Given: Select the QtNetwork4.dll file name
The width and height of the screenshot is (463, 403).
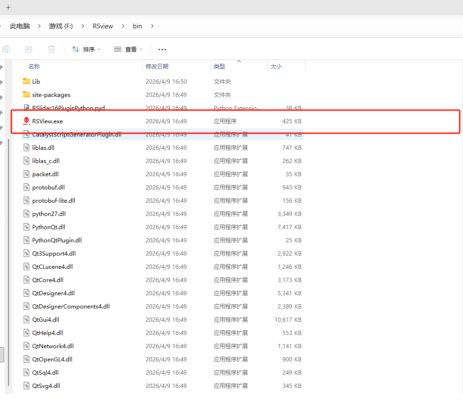Looking at the screenshot, I should 53,346.
